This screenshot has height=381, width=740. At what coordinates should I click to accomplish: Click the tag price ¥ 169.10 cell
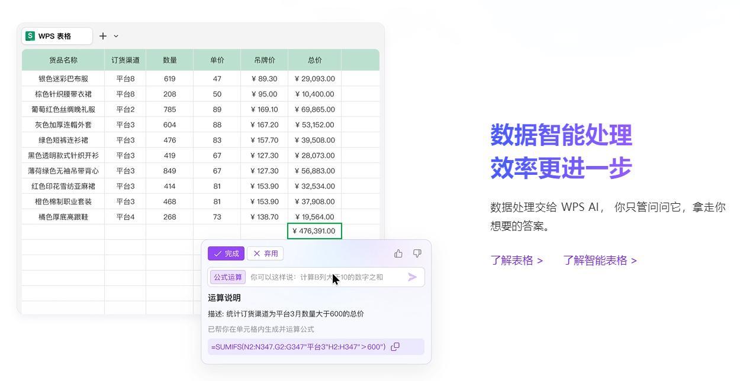(265, 109)
